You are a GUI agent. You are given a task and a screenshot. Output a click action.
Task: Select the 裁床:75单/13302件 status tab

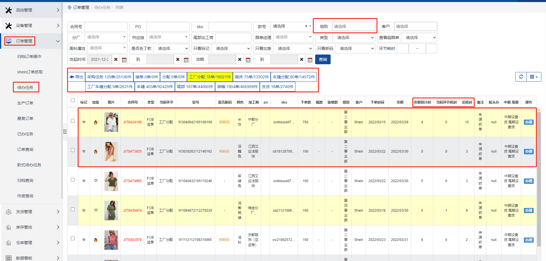pos(252,77)
